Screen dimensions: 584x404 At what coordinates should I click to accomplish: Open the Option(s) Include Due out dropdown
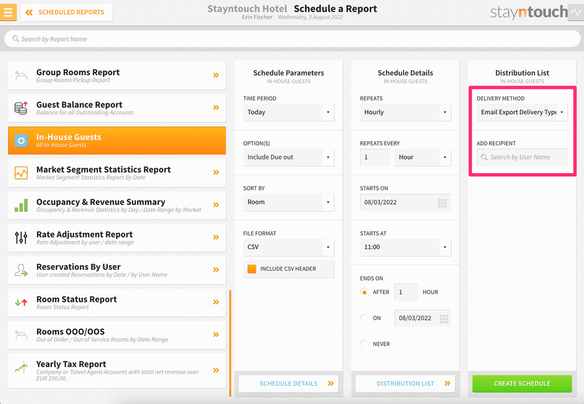[x=289, y=157]
